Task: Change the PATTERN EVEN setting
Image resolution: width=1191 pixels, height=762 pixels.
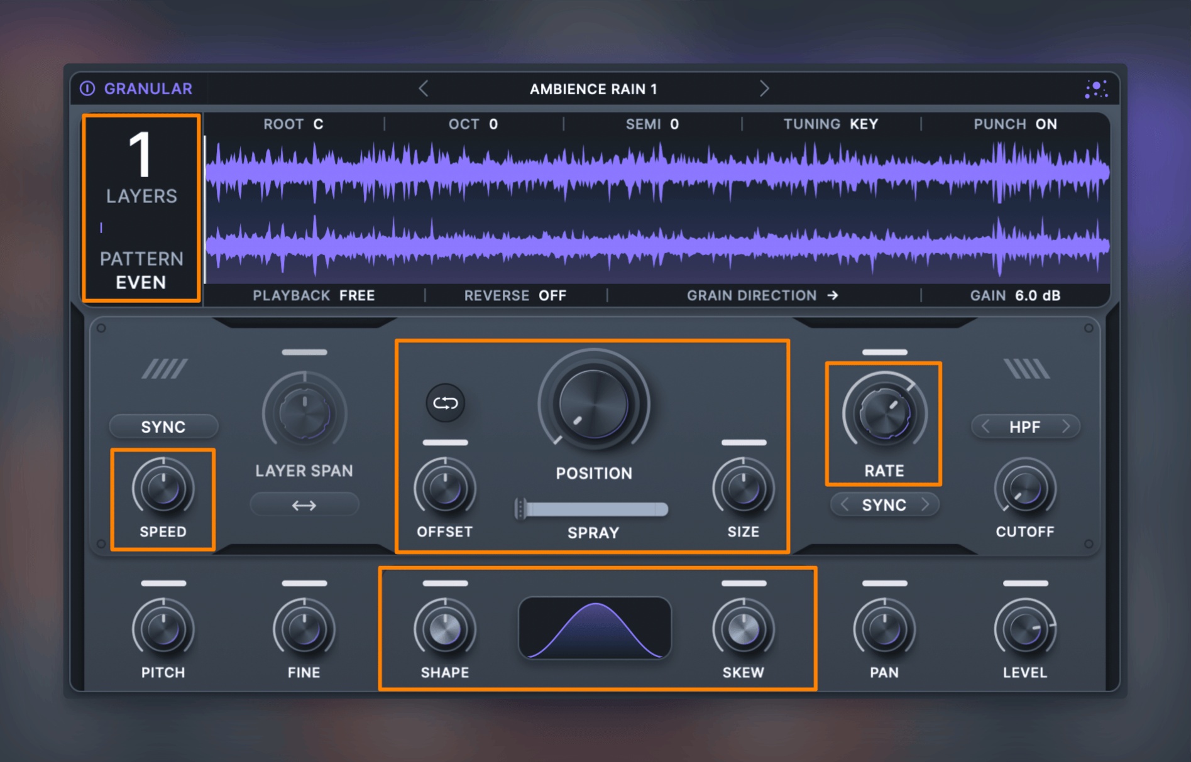Action: (141, 270)
